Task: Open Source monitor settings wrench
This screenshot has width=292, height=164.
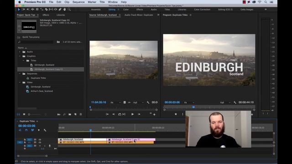Action: pos(148,102)
